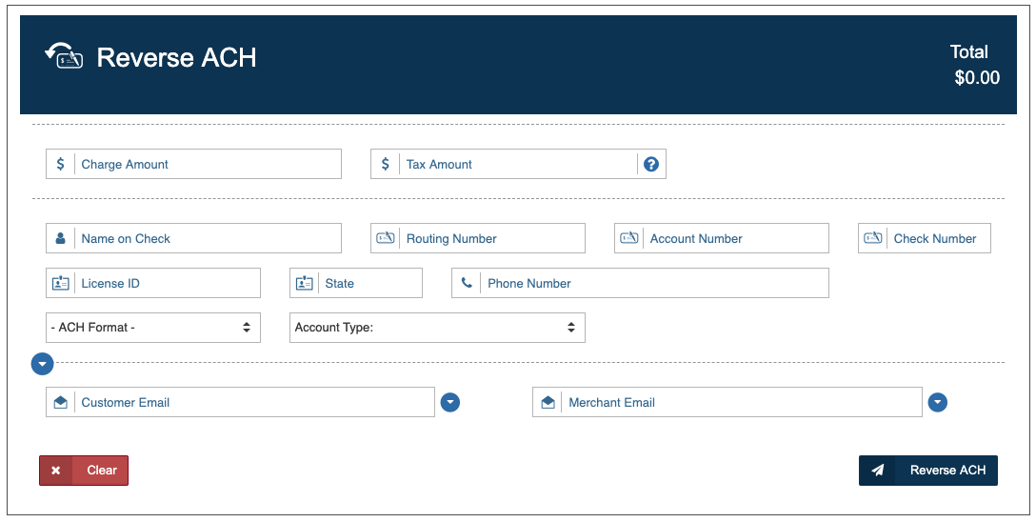Toggle the section expander on the divider line
1036x522 pixels.
pos(42,364)
